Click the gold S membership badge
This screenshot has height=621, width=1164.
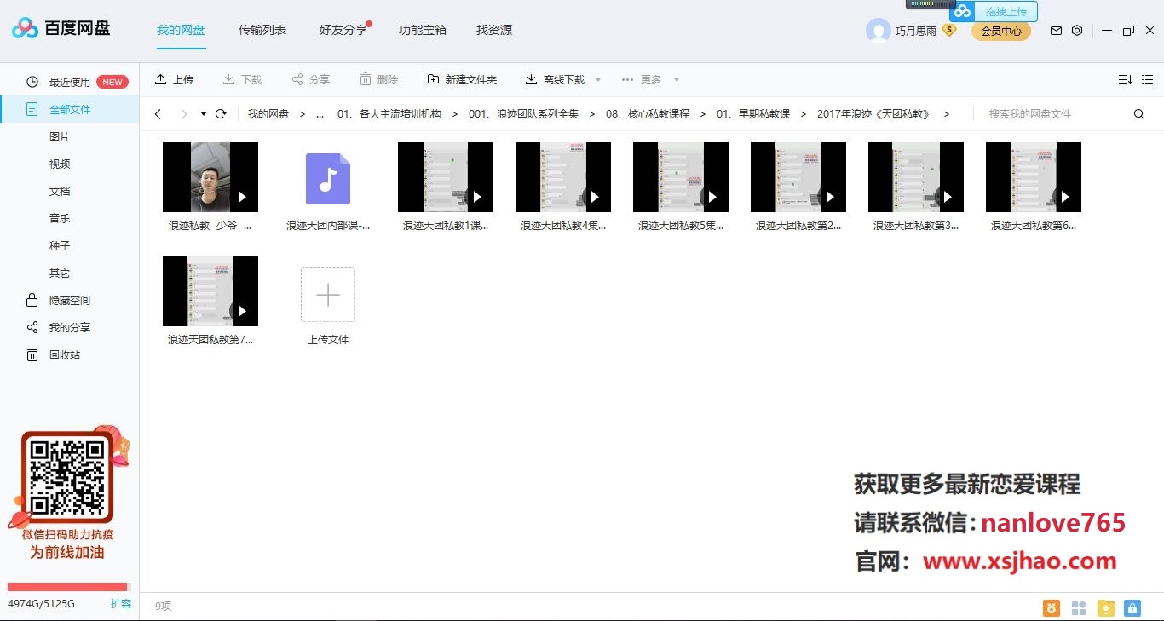[x=949, y=30]
